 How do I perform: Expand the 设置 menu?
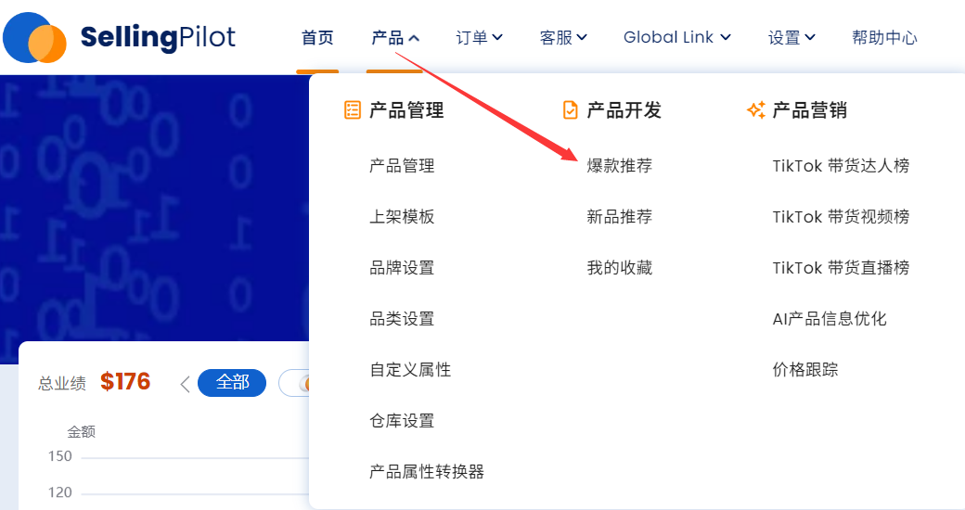click(x=791, y=37)
